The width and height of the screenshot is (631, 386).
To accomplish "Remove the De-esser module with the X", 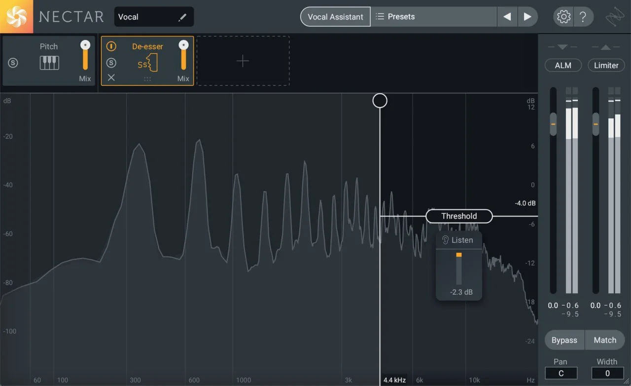I will pyautogui.click(x=111, y=77).
